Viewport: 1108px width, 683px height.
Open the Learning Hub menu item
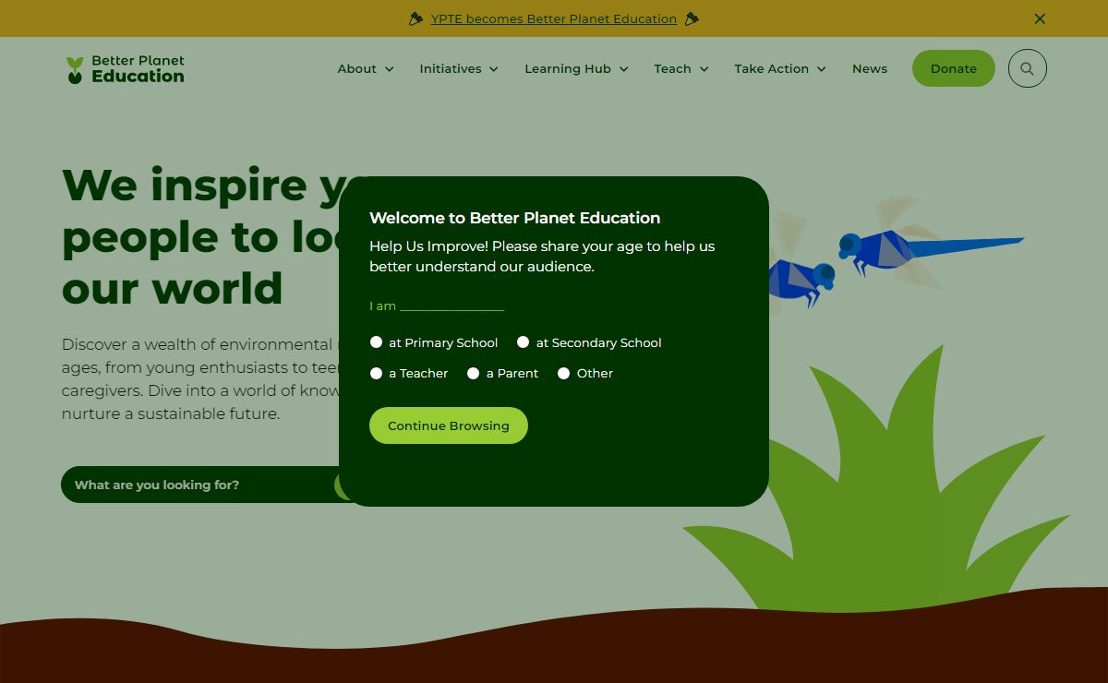point(568,68)
